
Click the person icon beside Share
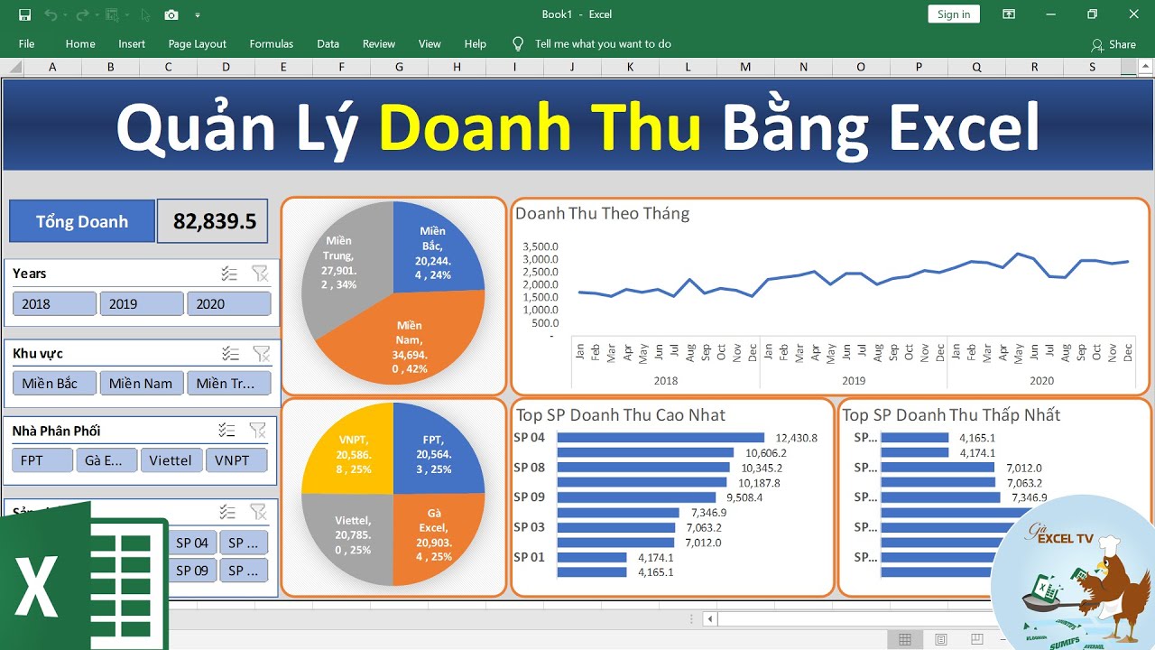click(1097, 44)
